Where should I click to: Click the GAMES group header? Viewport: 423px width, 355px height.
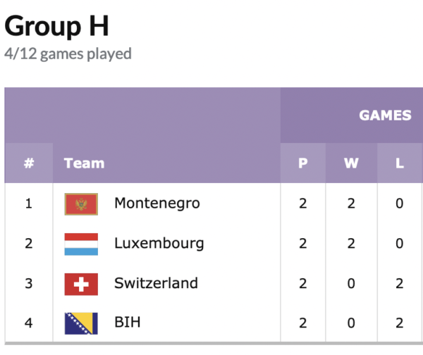tap(385, 116)
